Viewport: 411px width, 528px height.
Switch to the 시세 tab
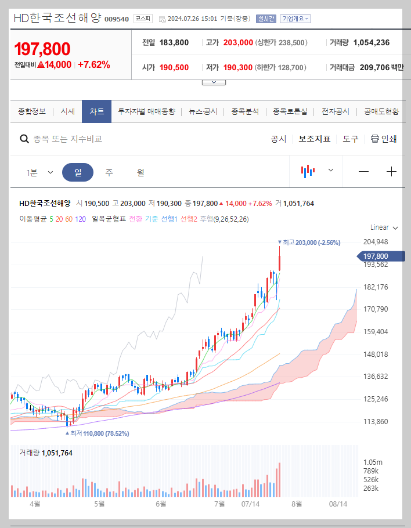67,111
